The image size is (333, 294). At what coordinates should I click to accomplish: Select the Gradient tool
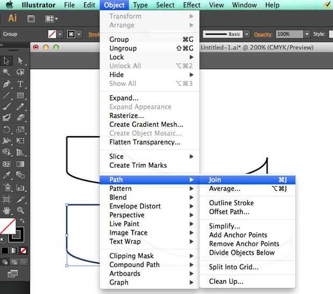pos(20,164)
